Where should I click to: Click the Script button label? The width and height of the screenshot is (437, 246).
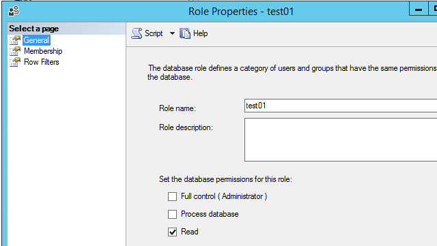pyautogui.click(x=154, y=33)
